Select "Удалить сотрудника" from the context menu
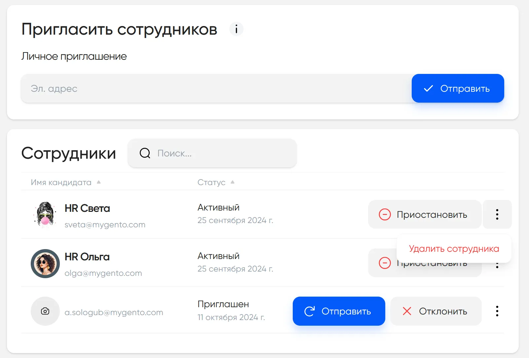 click(x=454, y=248)
